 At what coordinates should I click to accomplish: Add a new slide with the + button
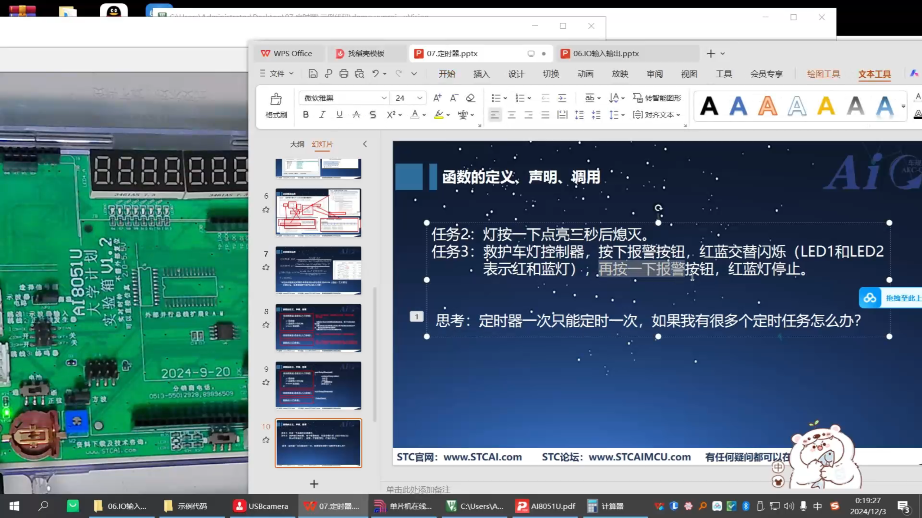tap(314, 483)
